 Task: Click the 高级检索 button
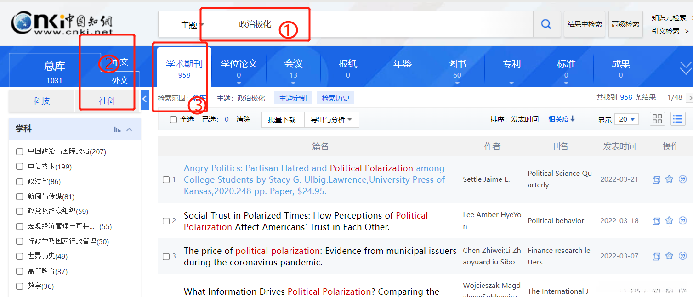click(625, 24)
